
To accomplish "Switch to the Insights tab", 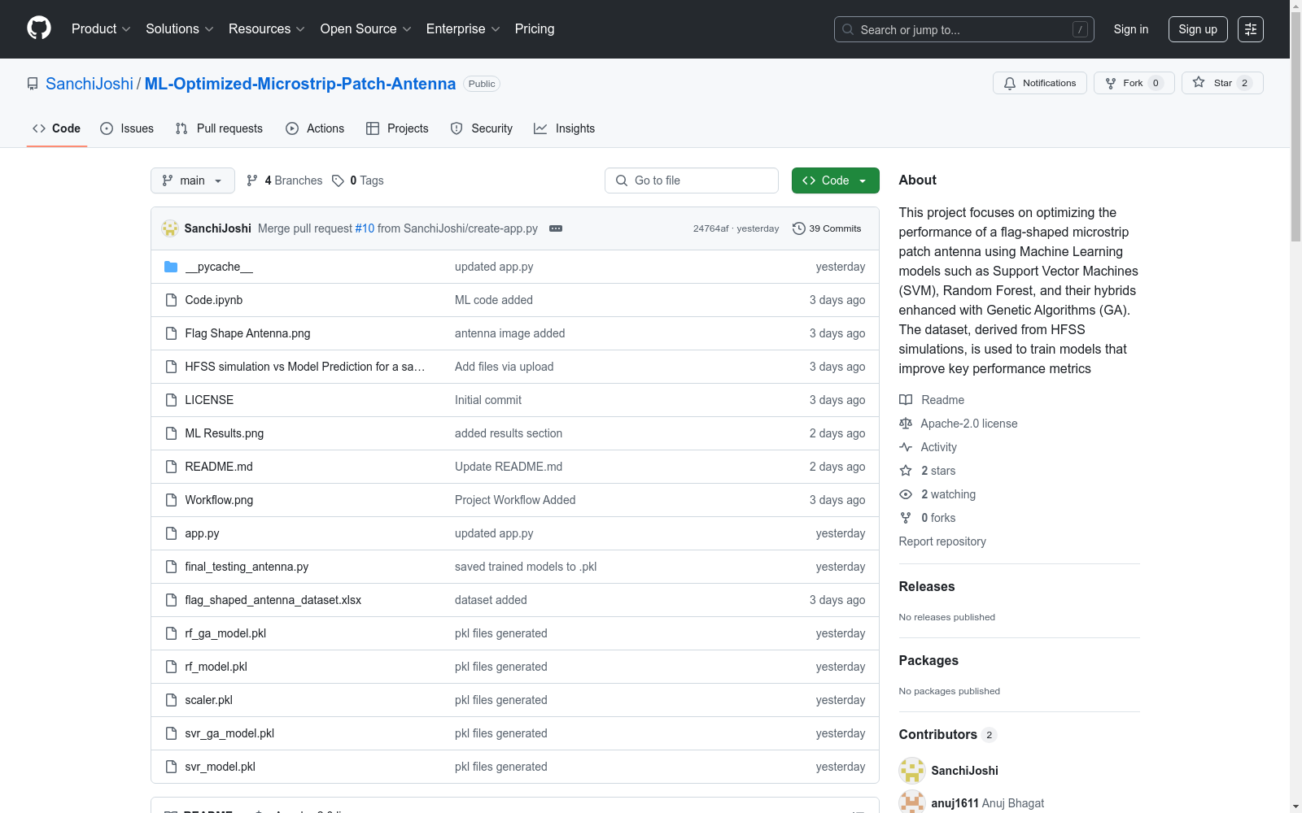I will click(x=565, y=128).
